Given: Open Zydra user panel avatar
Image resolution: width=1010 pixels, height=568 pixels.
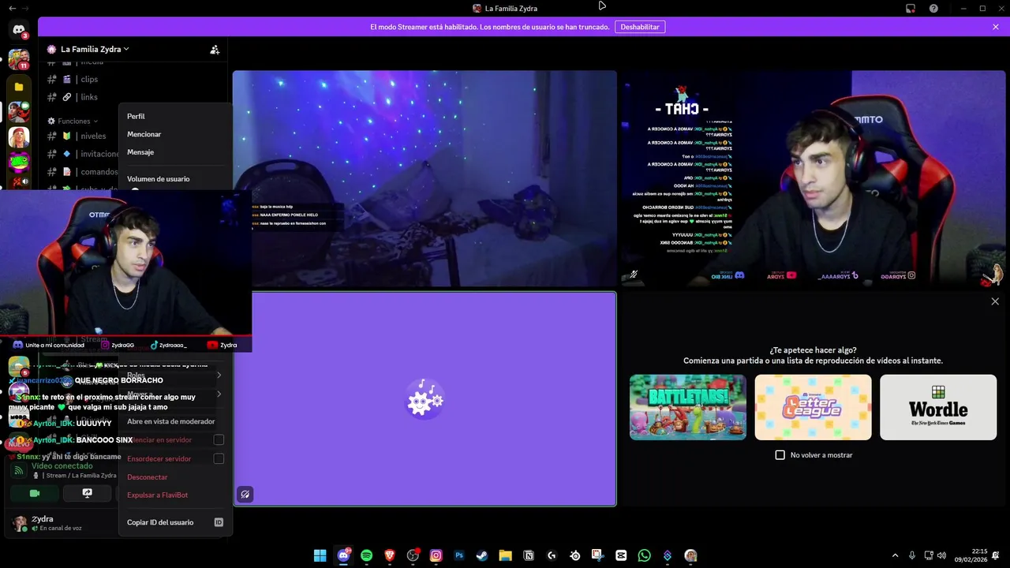Looking at the screenshot, I should (x=19, y=523).
